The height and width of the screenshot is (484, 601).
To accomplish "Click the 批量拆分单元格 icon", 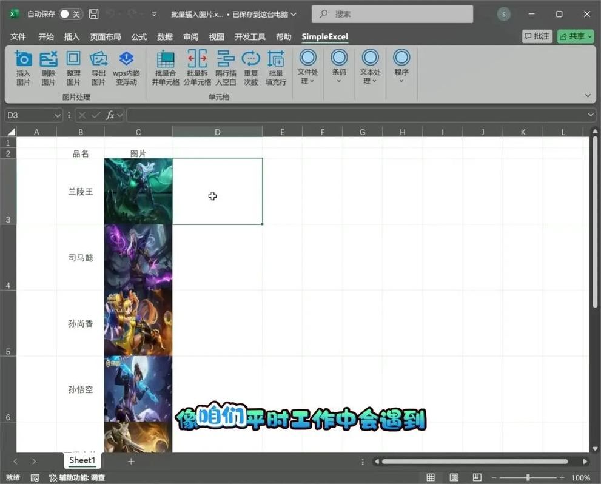I will pos(197,67).
